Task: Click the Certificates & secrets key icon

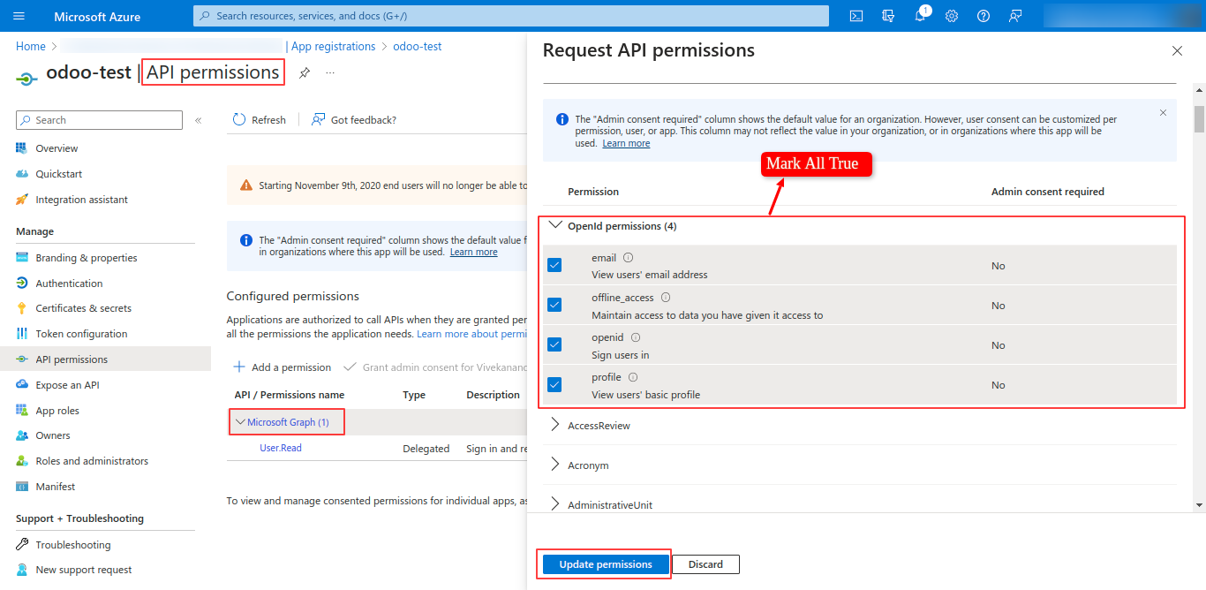Action: 22,308
